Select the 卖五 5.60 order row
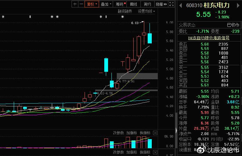The image size is (242, 156). pos(209,44)
